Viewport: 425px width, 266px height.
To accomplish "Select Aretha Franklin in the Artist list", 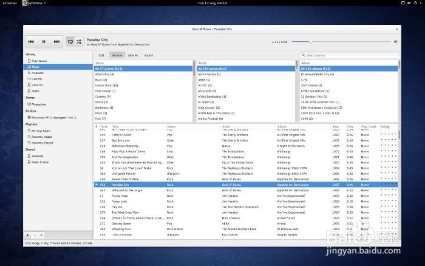I will click(x=246, y=119).
